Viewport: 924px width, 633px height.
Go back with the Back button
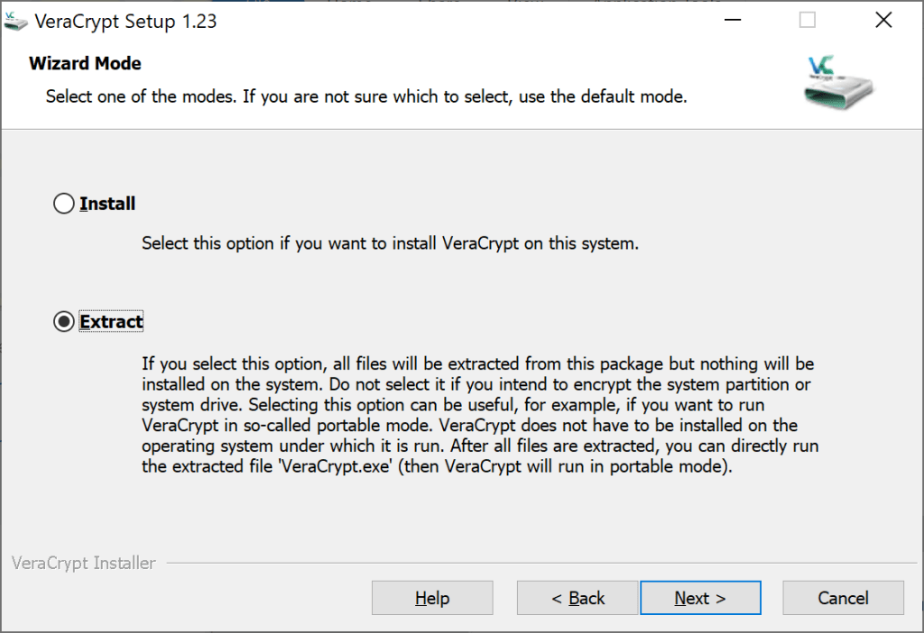click(x=577, y=598)
